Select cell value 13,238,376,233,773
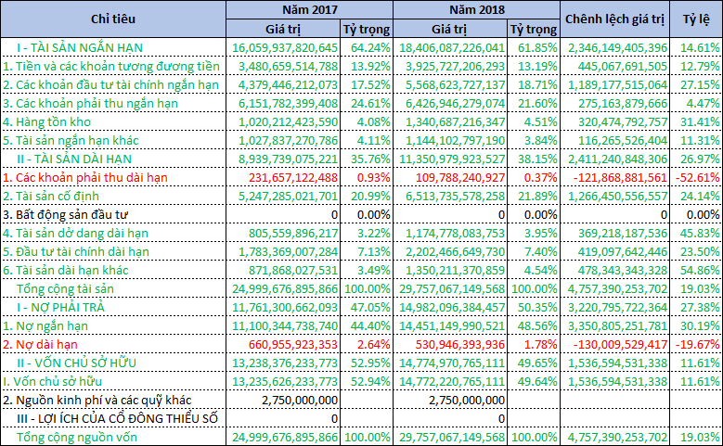723x446 pixels. pos(285,363)
